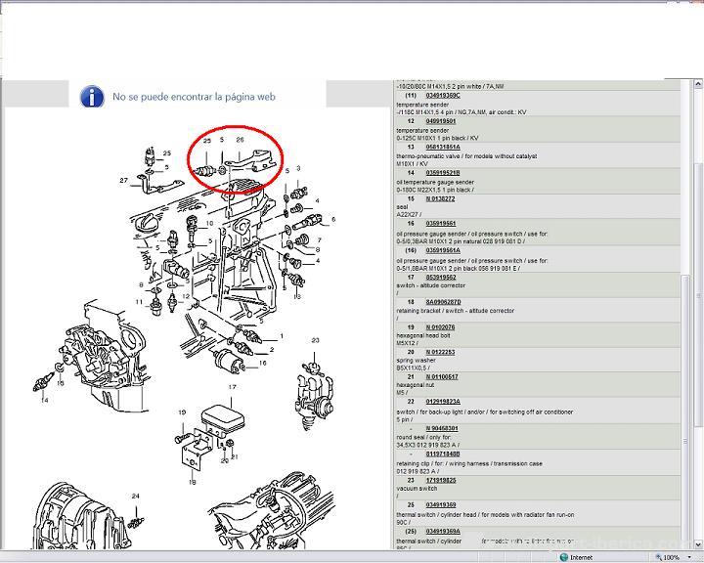Click spec text '0-125C M10X1 1 pin black / KV'
Image resolution: width=704 pixels, height=563 pixels.
coord(437,138)
